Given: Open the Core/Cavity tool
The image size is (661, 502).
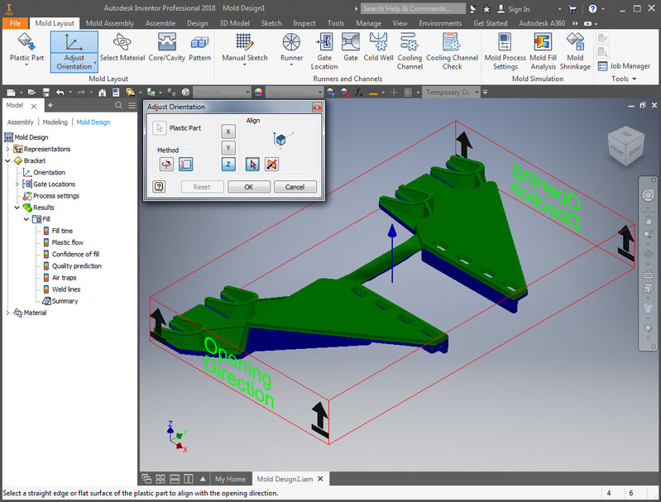Looking at the screenshot, I should (166, 47).
